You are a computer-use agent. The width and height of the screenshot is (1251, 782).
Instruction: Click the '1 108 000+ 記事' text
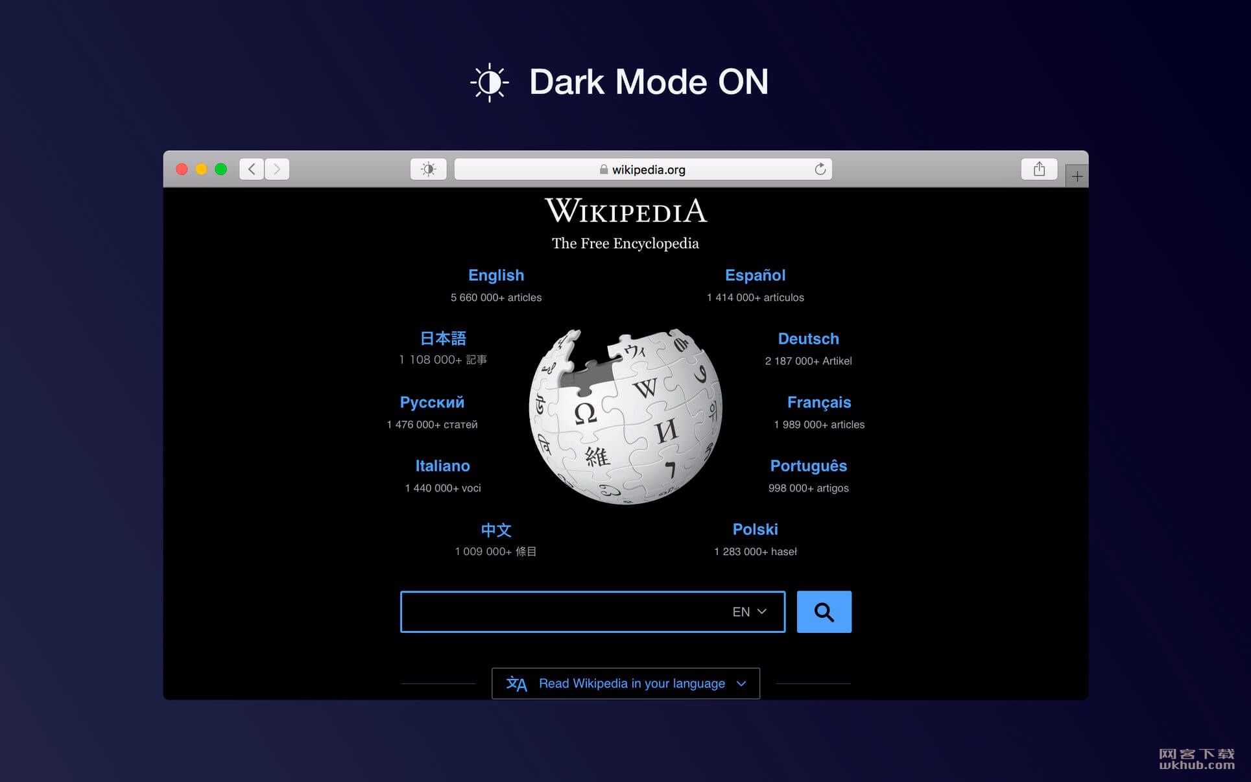pyautogui.click(x=443, y=359)
